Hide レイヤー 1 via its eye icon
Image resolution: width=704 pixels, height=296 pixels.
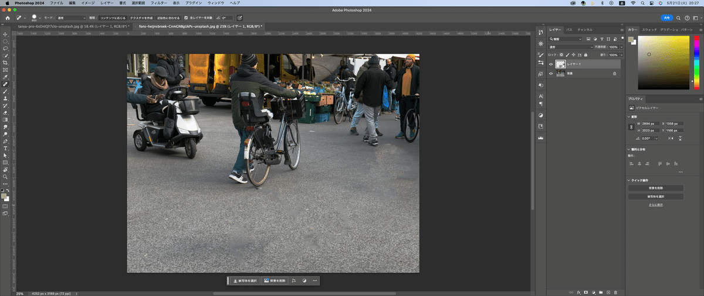550,64
